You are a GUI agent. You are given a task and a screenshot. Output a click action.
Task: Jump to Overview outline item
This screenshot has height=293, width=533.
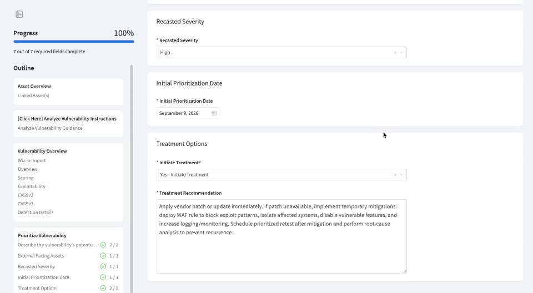(28, 169)
